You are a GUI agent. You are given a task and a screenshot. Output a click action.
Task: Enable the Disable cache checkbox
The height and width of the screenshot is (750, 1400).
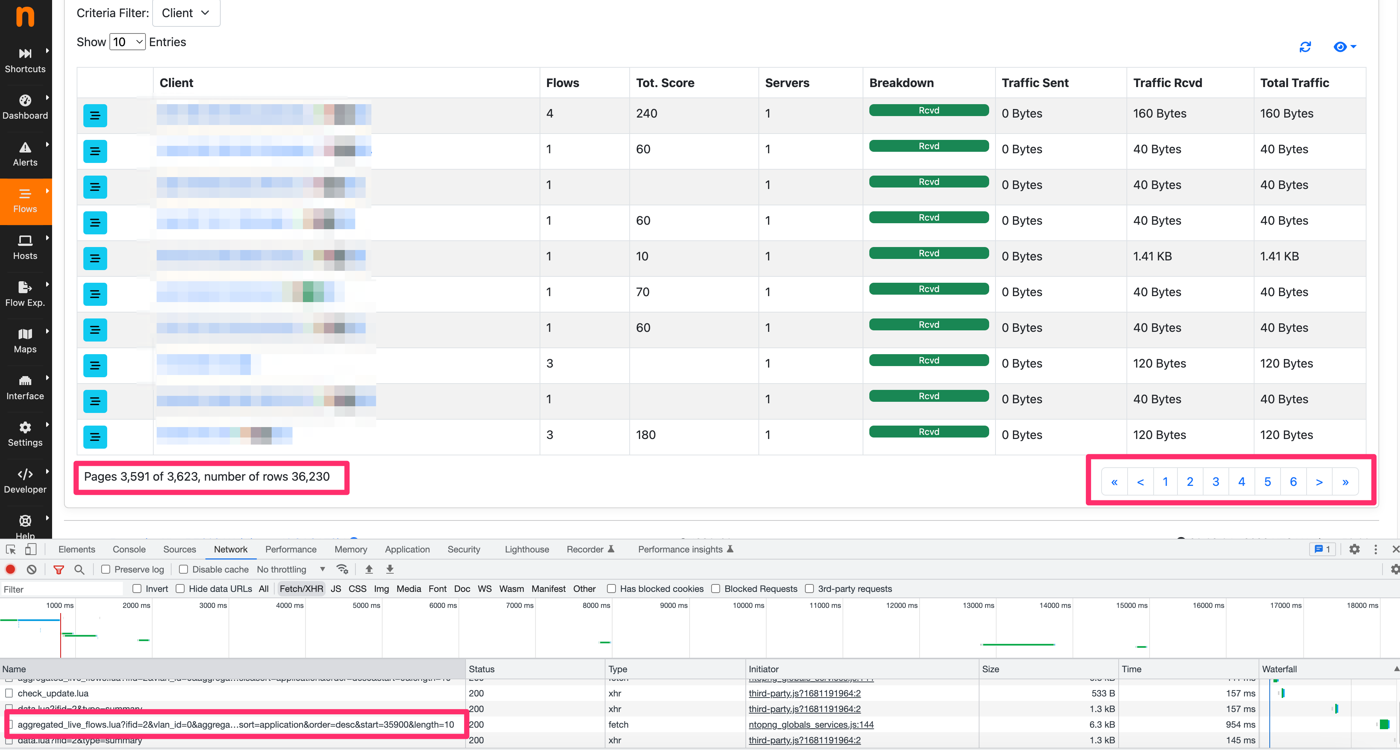point(184,569)
